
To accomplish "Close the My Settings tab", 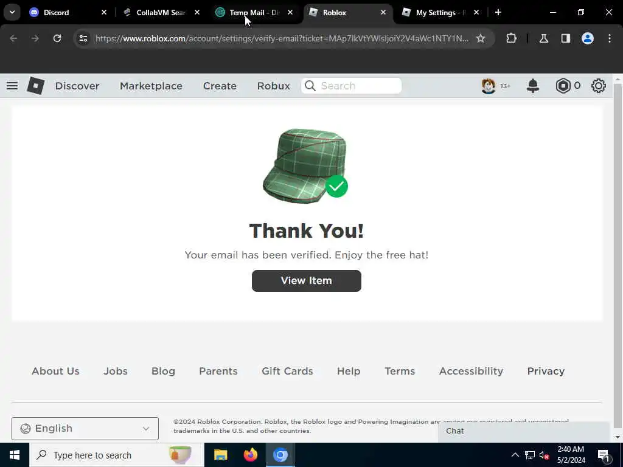I will point(476,12).
